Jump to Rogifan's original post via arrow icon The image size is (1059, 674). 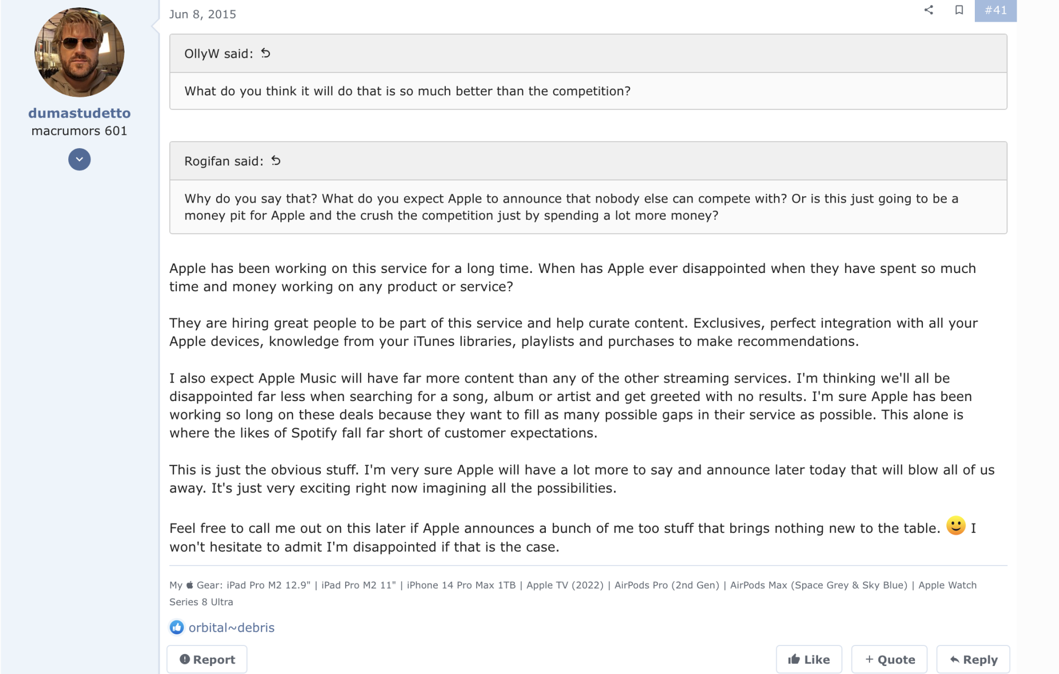pyautogui.click(x=276, y=160)
